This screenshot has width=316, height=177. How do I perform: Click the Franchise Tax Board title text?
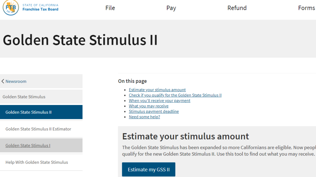pos(40,9)
